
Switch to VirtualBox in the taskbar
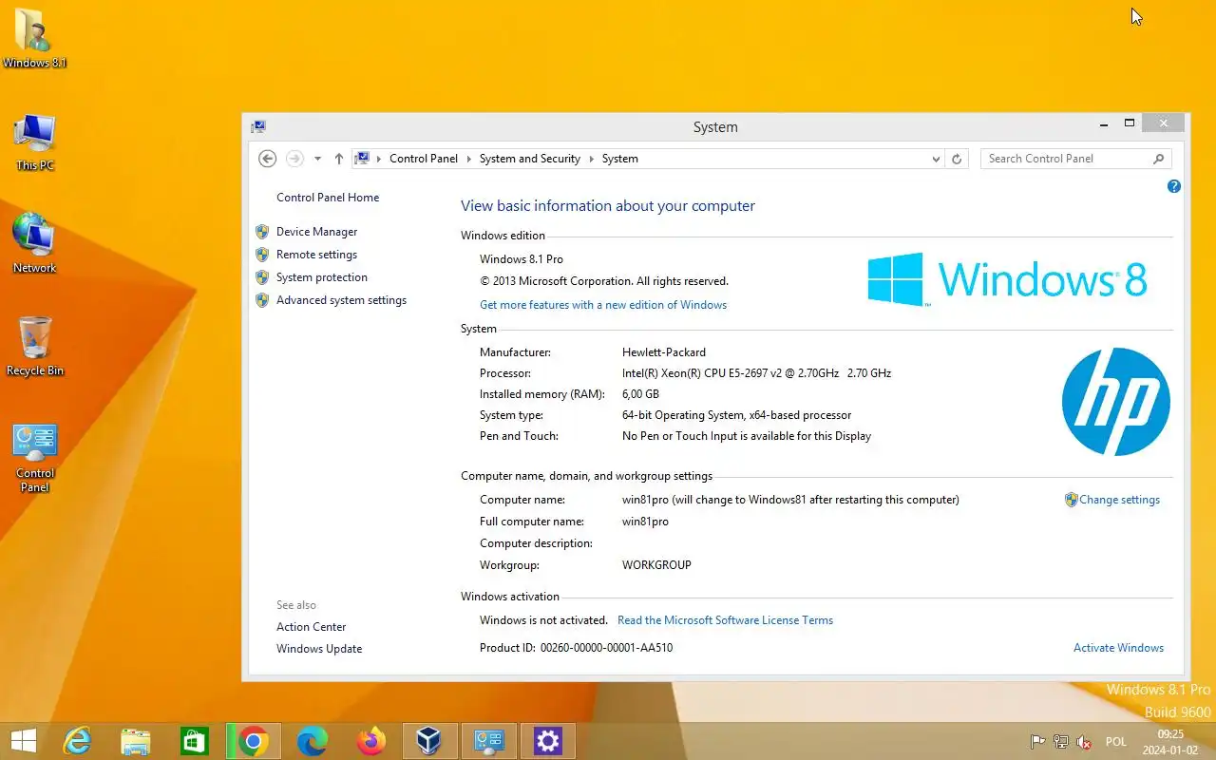click(430, 741)
